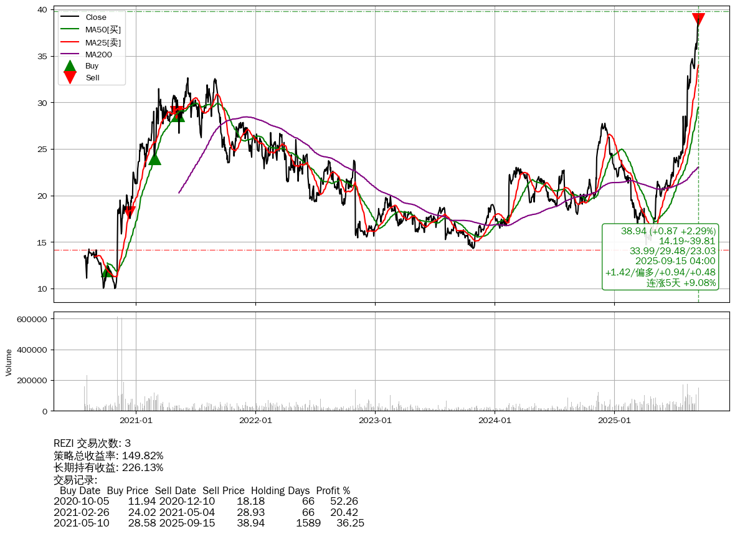
Task: Click the 2023-01 x-axis date label
Action: [375, 421]
